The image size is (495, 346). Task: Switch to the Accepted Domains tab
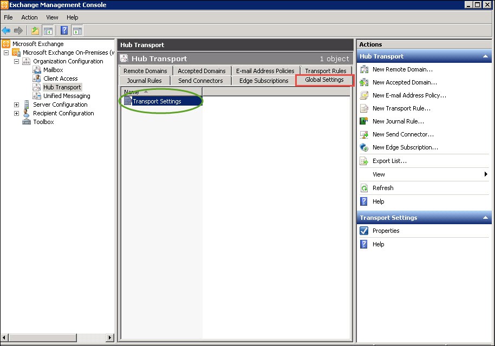click(x=201, y=71)
